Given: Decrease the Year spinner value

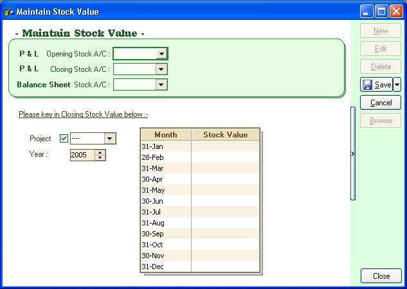Looking at the screenshot, I should click(100, 157).
